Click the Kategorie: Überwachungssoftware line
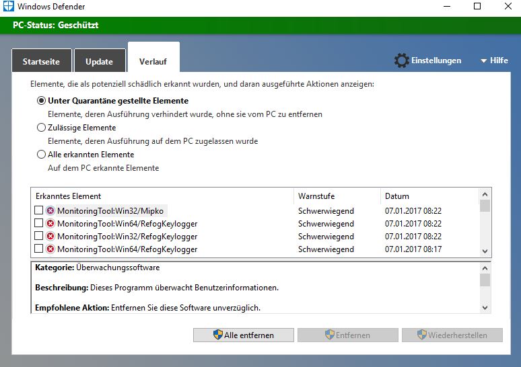 [98, 268]
